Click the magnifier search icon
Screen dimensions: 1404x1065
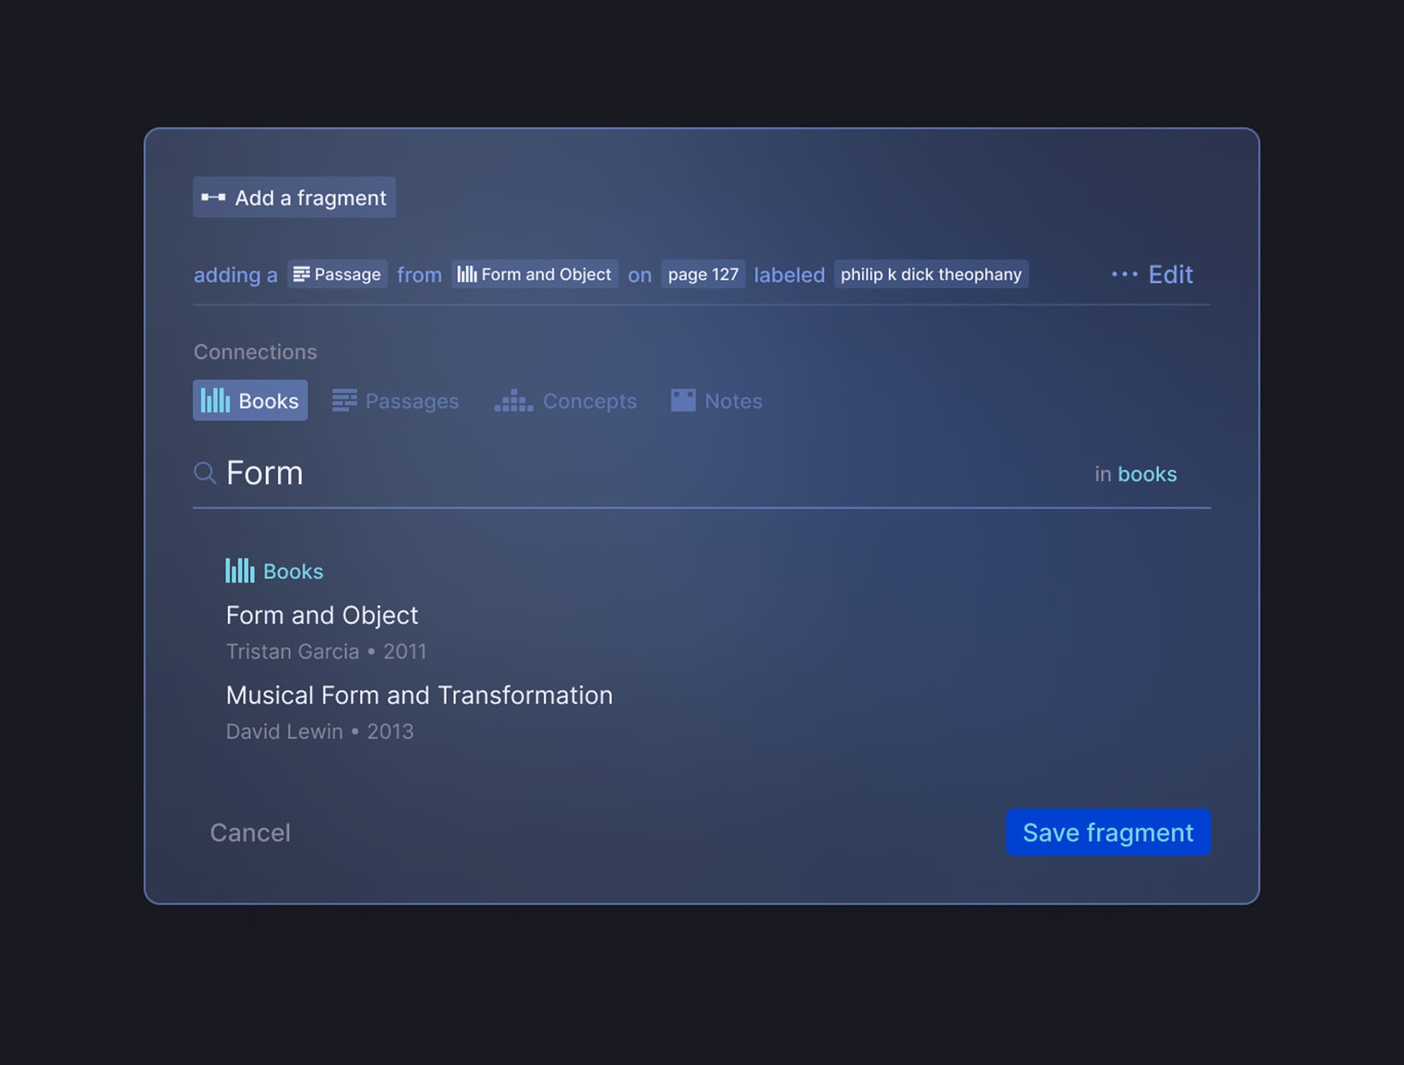click(204, 473)
